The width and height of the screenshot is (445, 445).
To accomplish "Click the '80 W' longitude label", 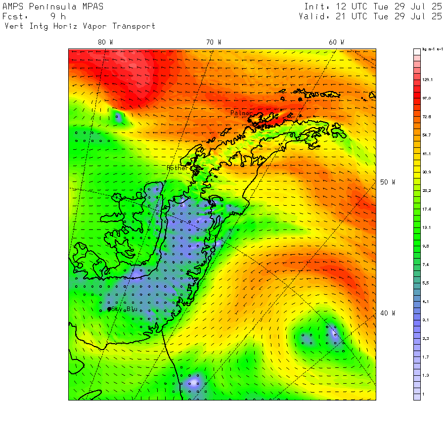I will [x=106, y=43].
